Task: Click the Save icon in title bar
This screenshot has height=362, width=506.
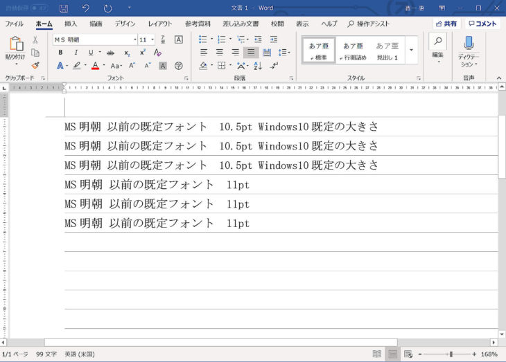Action: click(64, 8)
